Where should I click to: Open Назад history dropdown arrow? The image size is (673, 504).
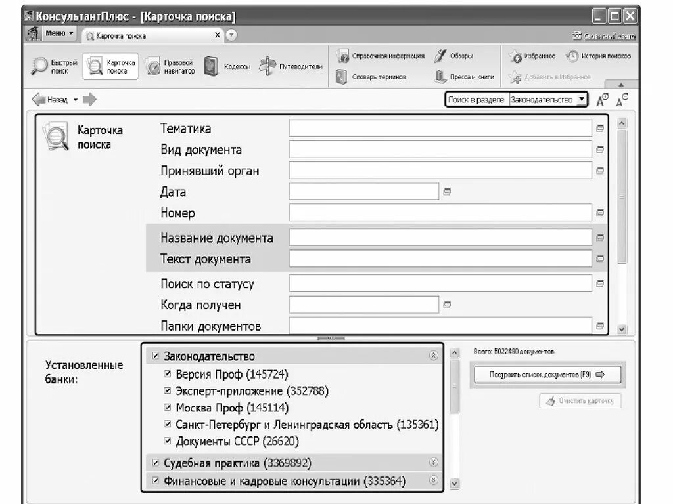[76, 100]
